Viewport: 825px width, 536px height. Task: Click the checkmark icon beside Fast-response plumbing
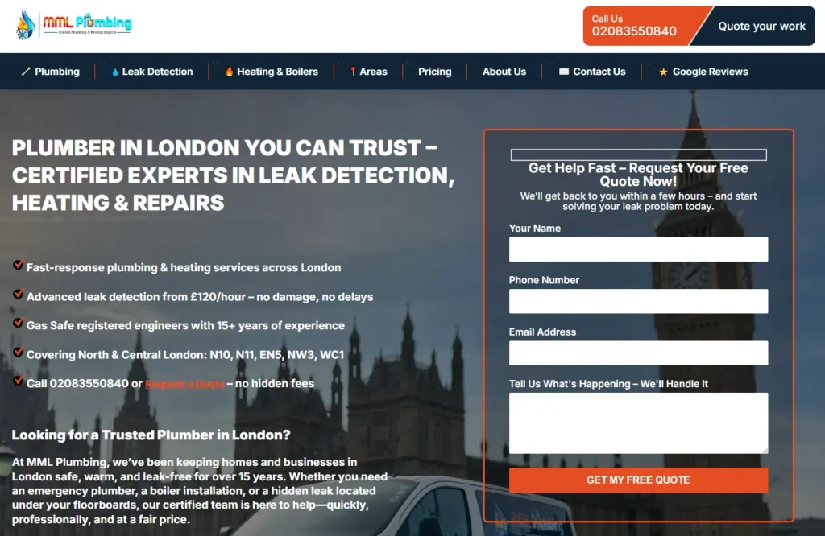18,264
